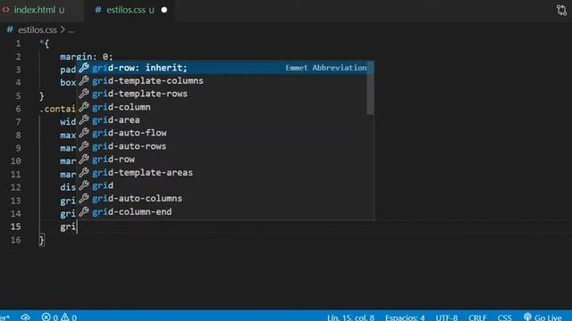
Task: Click wrench icon beside grid-template-areas
Action: 84,172
